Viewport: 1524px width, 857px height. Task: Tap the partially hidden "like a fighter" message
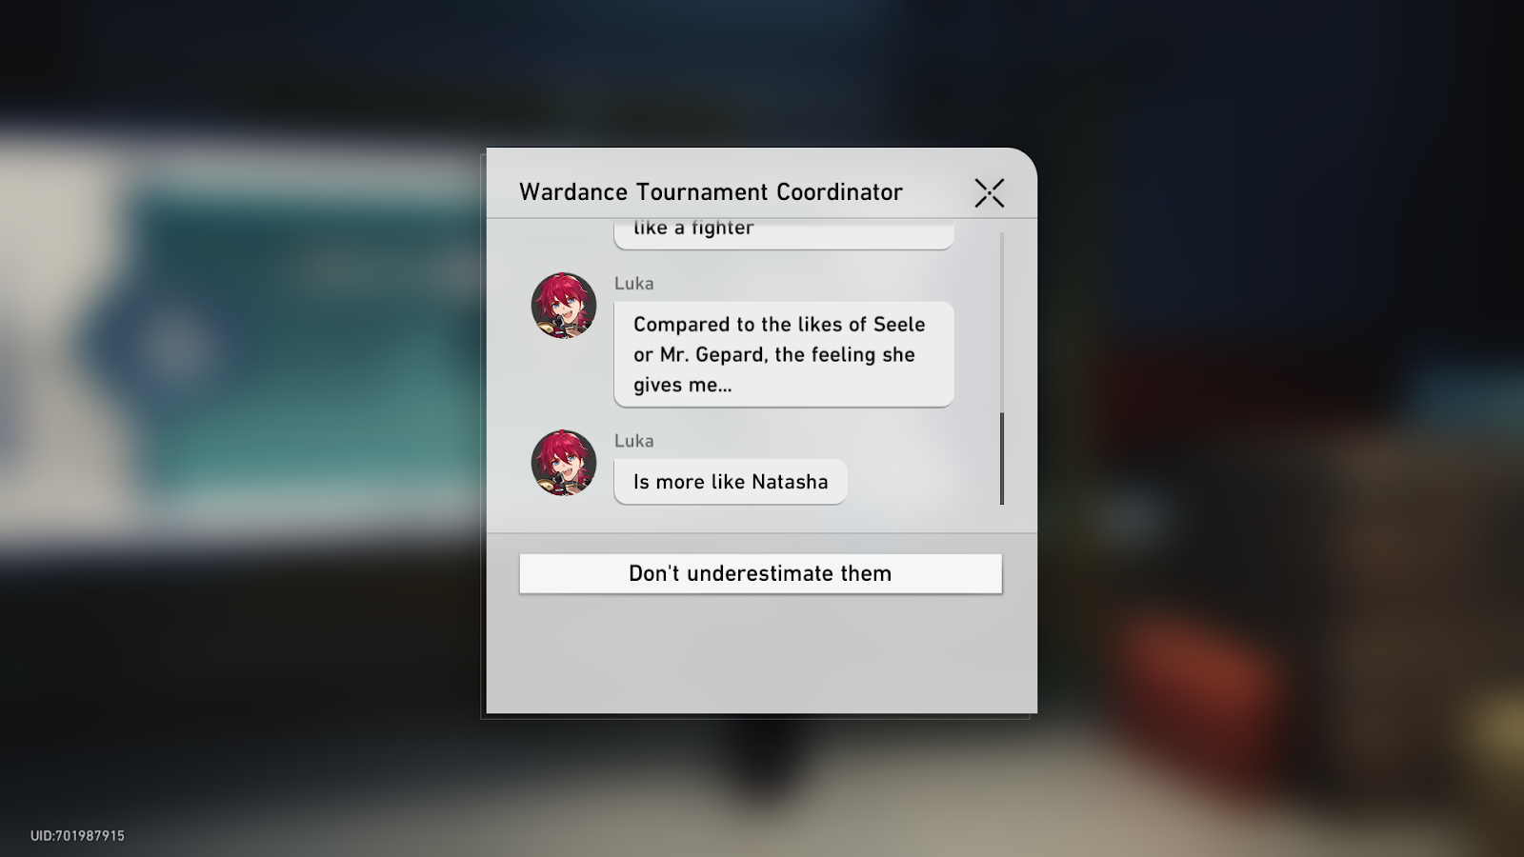[784, 233]
